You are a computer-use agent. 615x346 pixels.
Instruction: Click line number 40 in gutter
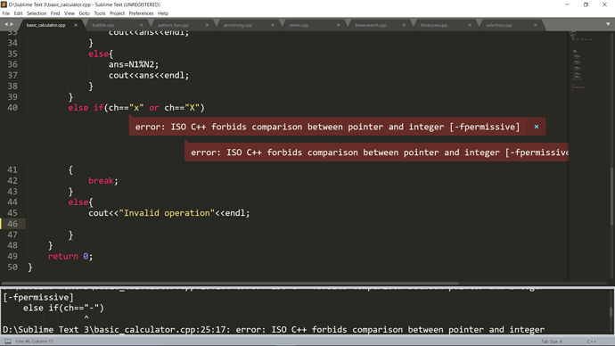[x=12, y=108]
